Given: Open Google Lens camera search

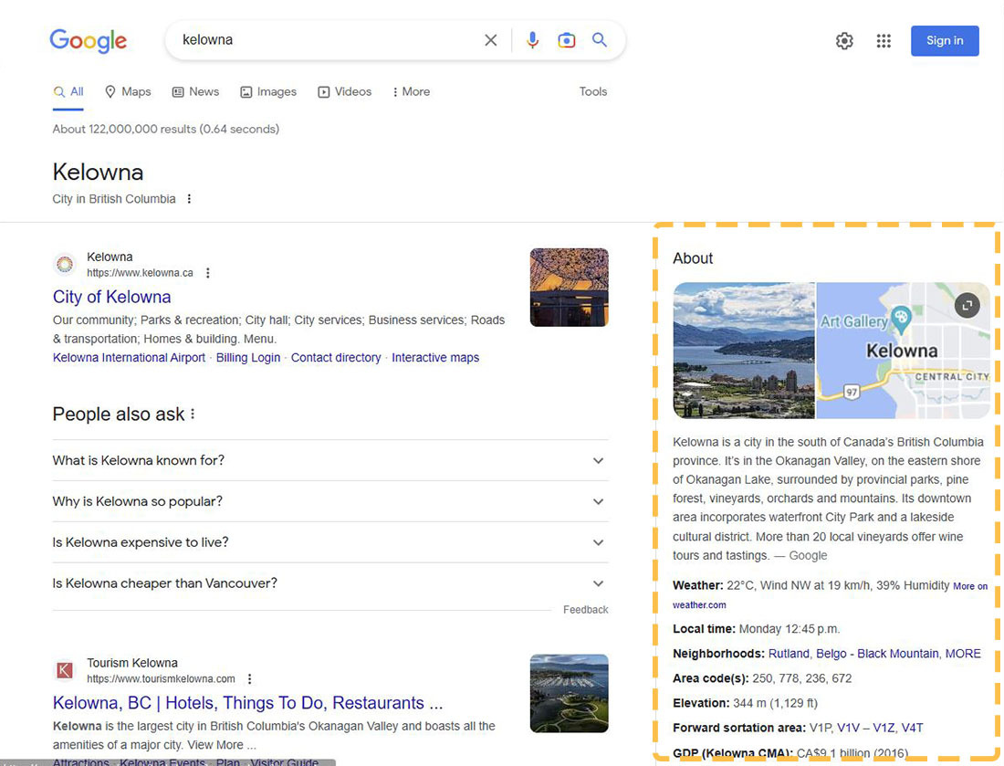Looking at the screenshot, I should (567, 40).
